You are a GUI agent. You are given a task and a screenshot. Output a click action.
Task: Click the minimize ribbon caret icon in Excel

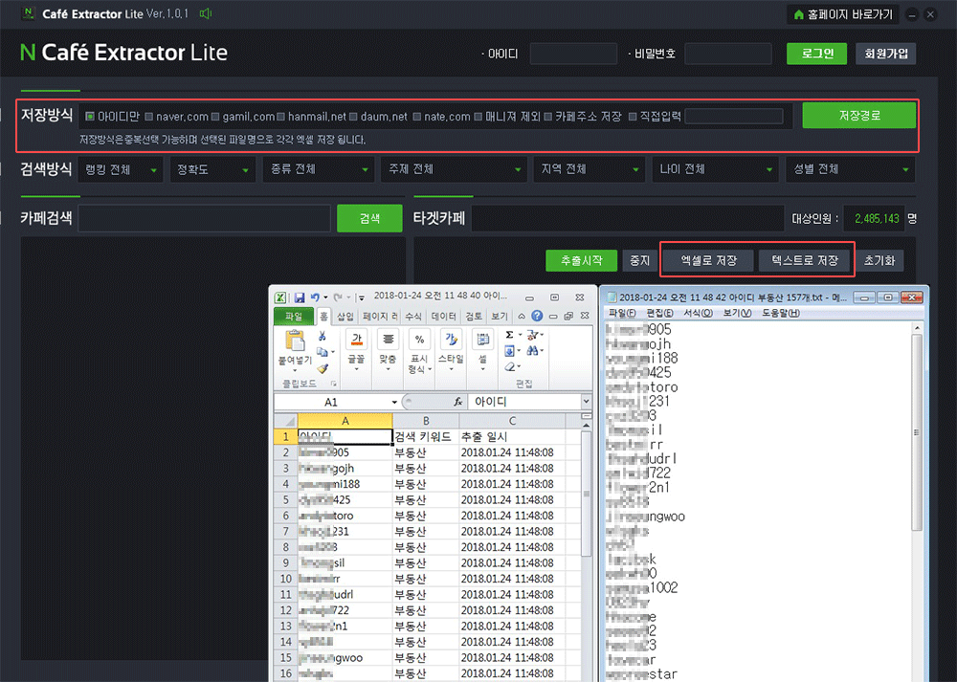point(522,316)
